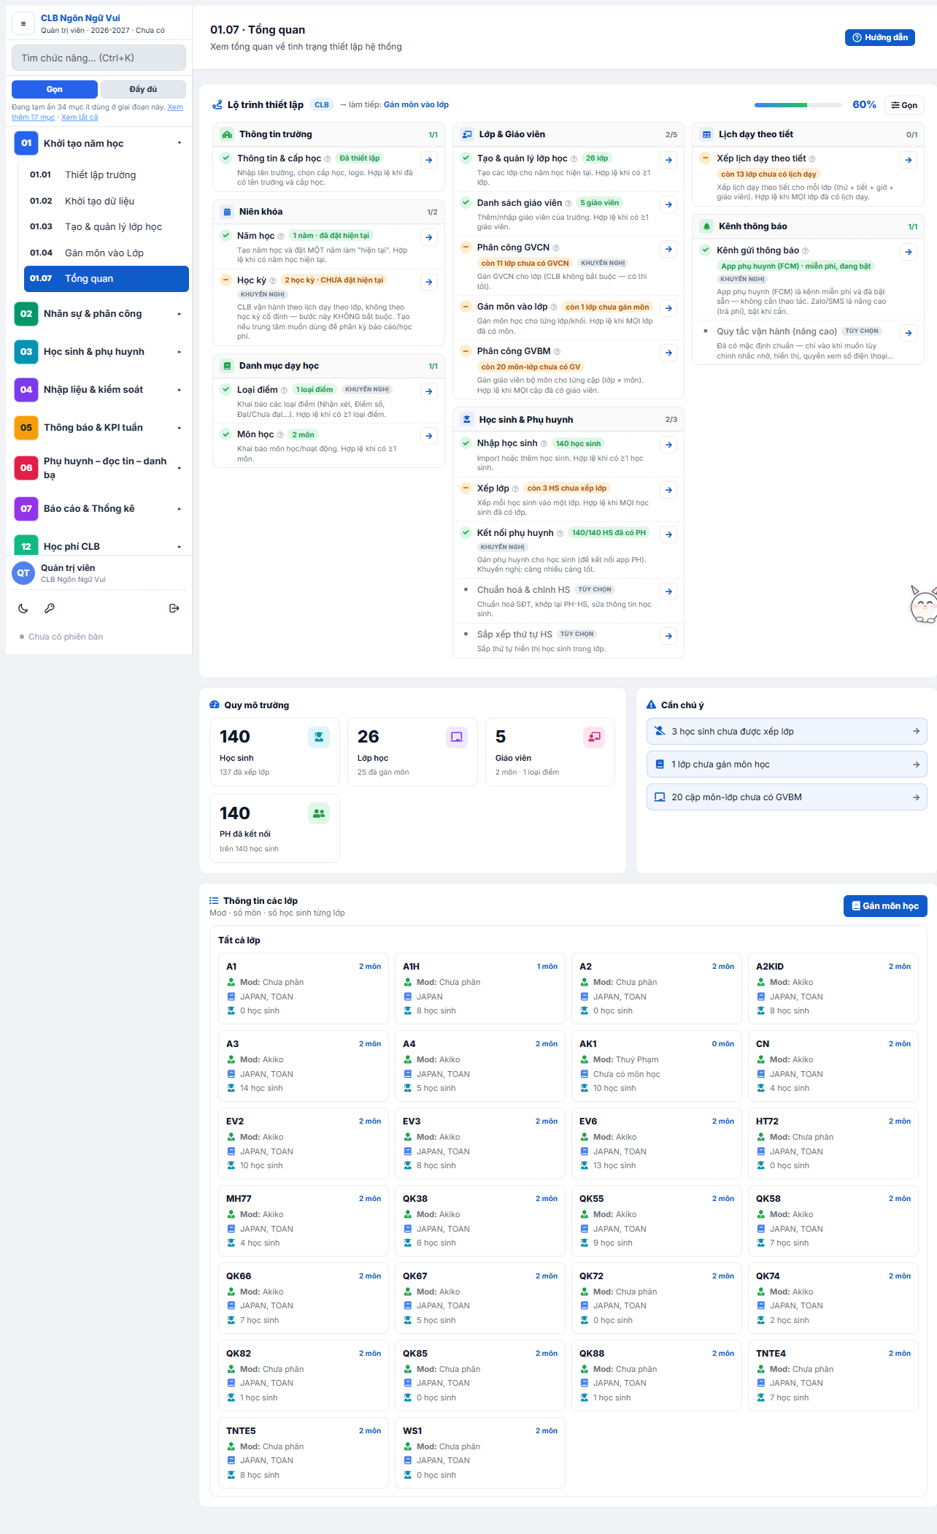Open 01.01 Thiết lập trường menu item
The width and height of the screenshot is (937, 1534).
[107, 175]
